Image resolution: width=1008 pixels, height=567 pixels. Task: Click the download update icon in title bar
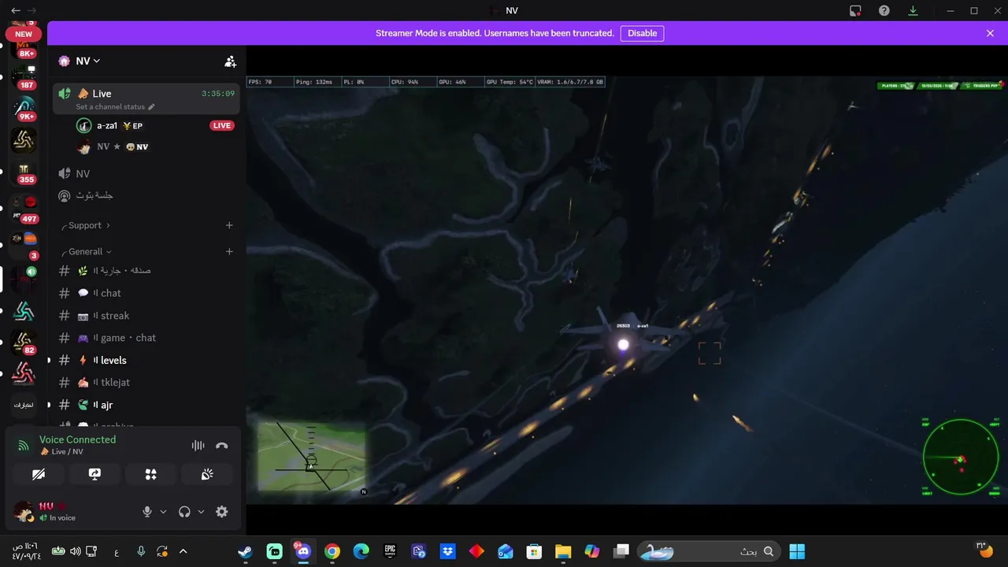pyautogui.click(x=913, y=10)
